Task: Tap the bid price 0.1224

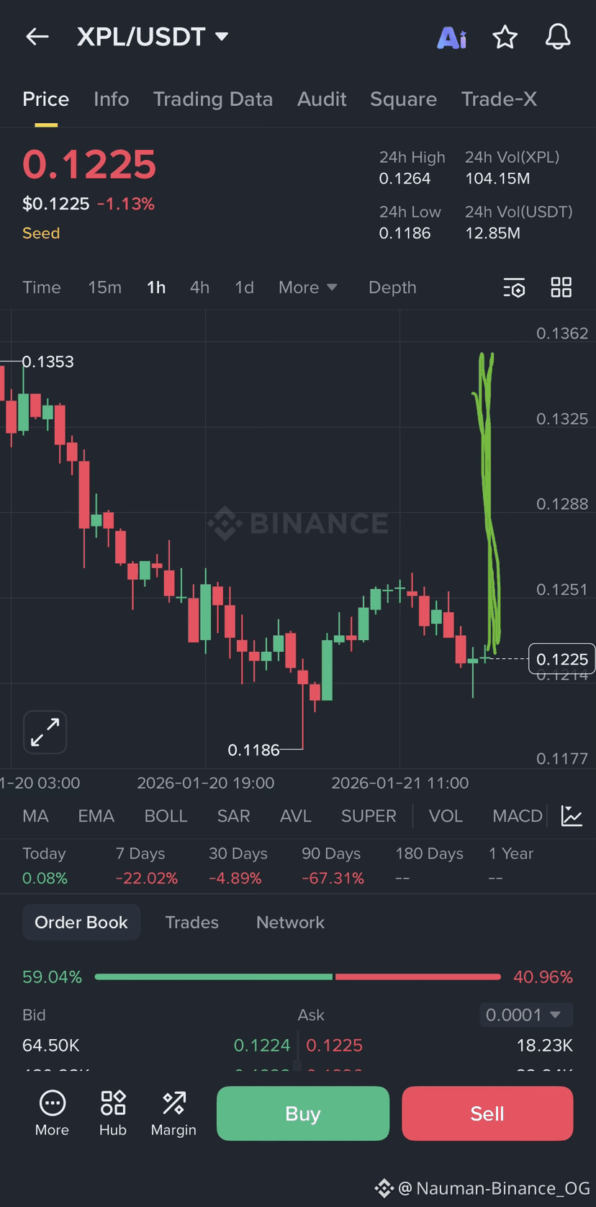Action: [x=262, y=1045]
